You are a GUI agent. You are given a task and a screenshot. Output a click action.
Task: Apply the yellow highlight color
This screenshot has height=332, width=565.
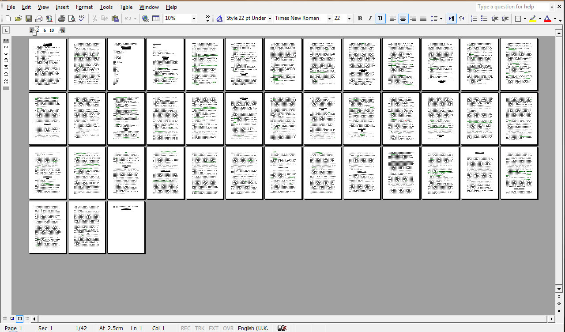[x=533, y=19]
